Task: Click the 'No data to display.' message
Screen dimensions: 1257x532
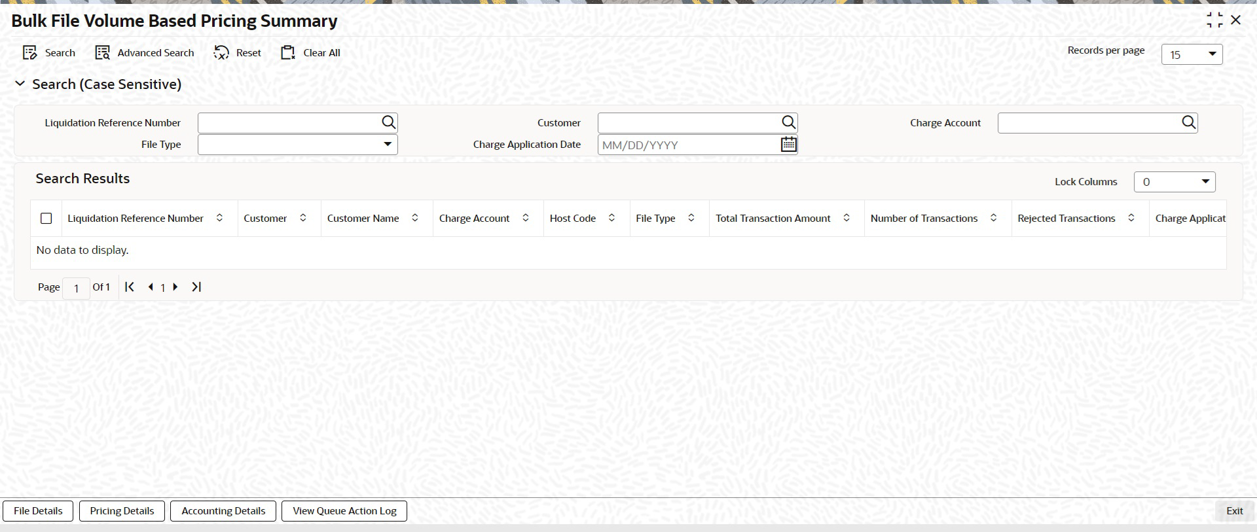Action: [82, 250]
